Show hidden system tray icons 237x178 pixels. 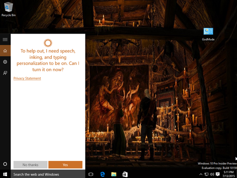click(201, 174)
